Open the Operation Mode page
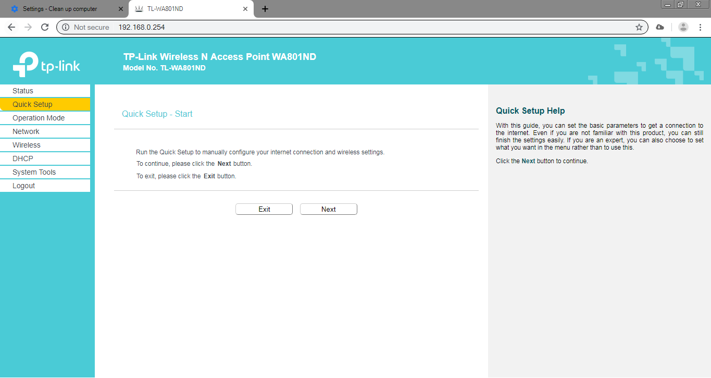Image resolution: width=711 pixels, height=378 pixels. click(x=45, y=118)
